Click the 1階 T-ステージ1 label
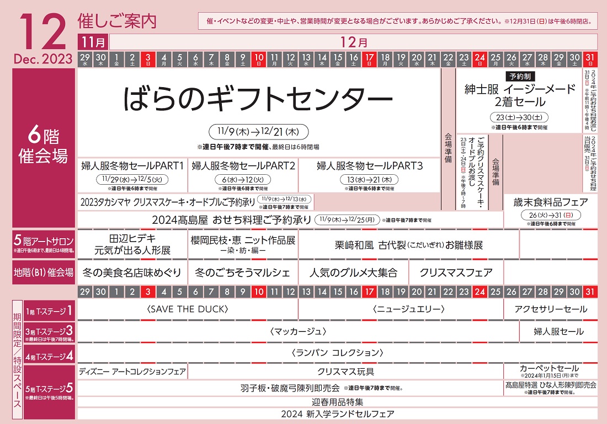Screen dimensions: 607x424 (x=49, y=311)
